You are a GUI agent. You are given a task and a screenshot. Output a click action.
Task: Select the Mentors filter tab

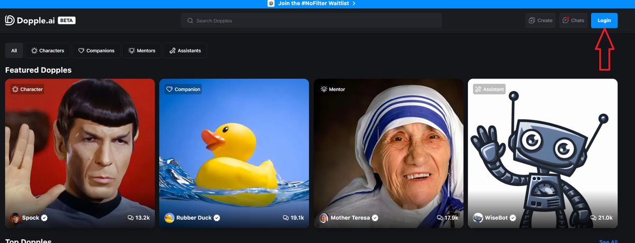click(x=141, y=51)
